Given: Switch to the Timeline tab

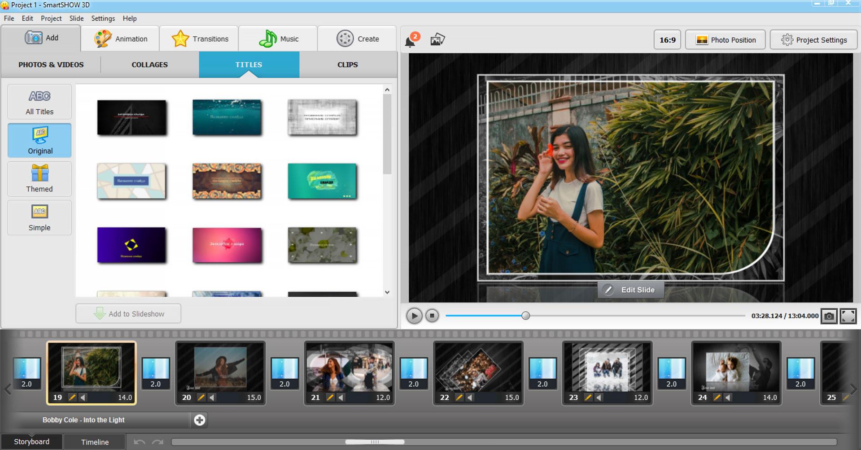Looking at the screenshot, I should [x=94, y=441].
